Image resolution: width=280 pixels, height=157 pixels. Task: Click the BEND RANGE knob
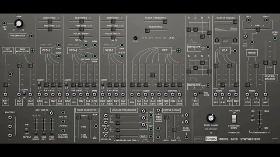coord(211,118)
